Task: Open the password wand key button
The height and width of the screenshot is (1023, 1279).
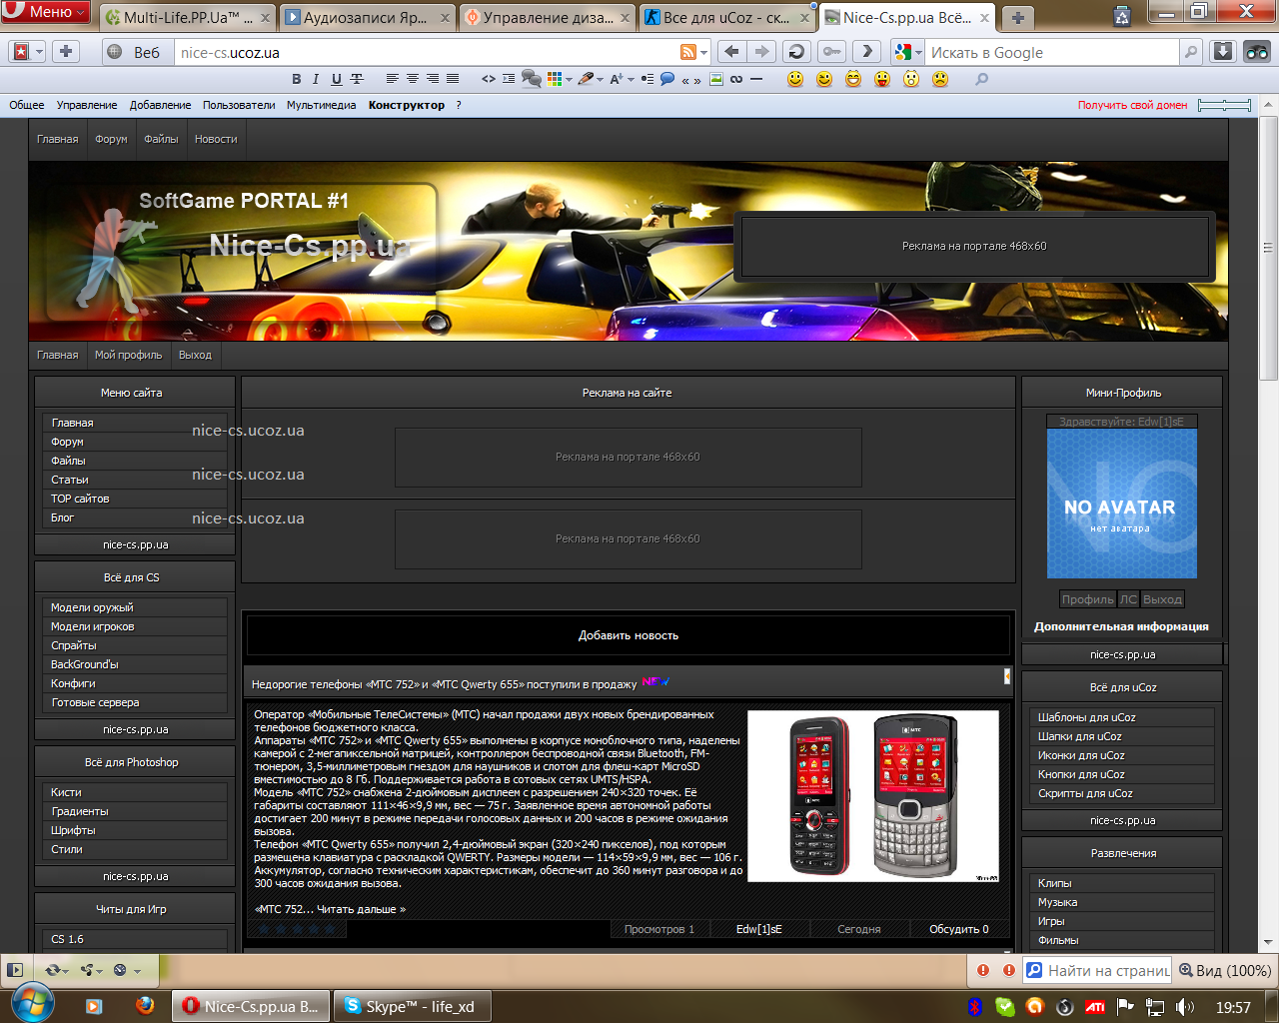Action: tap(831, 52)
